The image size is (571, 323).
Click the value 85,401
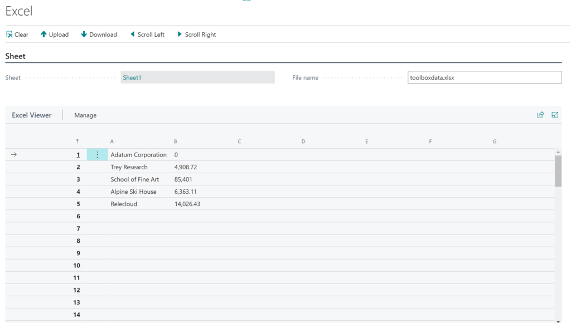point(183,180)
